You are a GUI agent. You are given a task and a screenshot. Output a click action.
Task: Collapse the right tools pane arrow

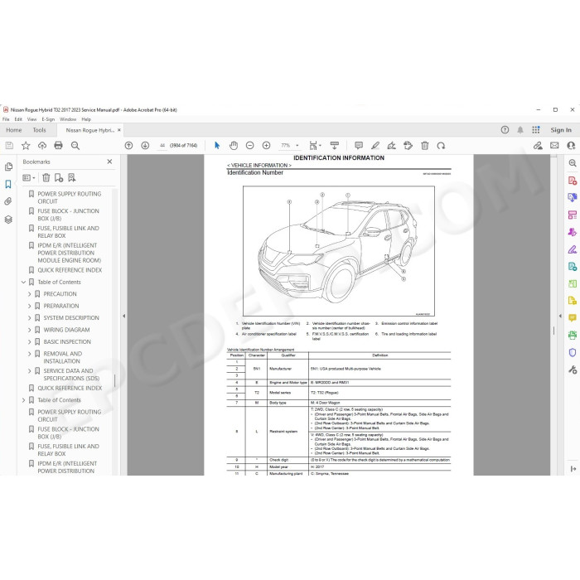point(560,316)
